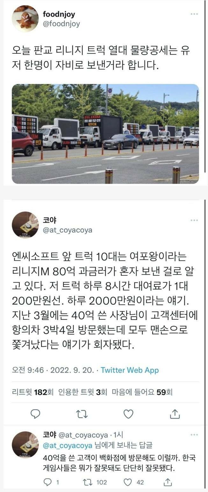Open more options on 코야 main tweet
Viewport: 208px width, 492px height.
tap(194, 221)
